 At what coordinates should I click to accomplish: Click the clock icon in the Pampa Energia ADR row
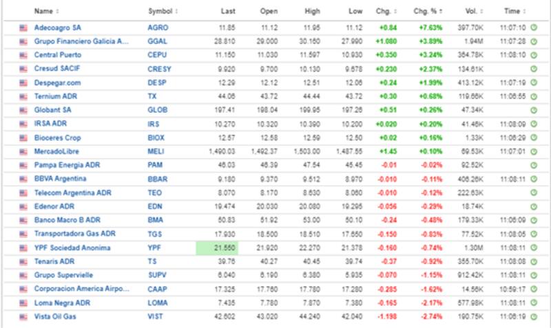(534, 165)
